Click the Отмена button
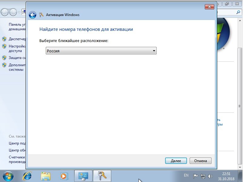Screen dimensions: 243x182 click(200, 161)
